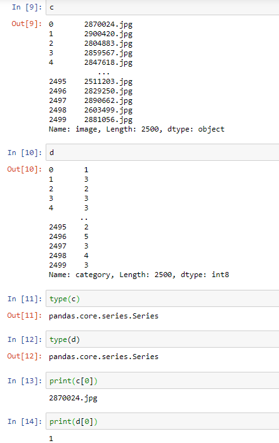Click the value 2847618.jpg
279x443 pixels.
coord(108,63)
